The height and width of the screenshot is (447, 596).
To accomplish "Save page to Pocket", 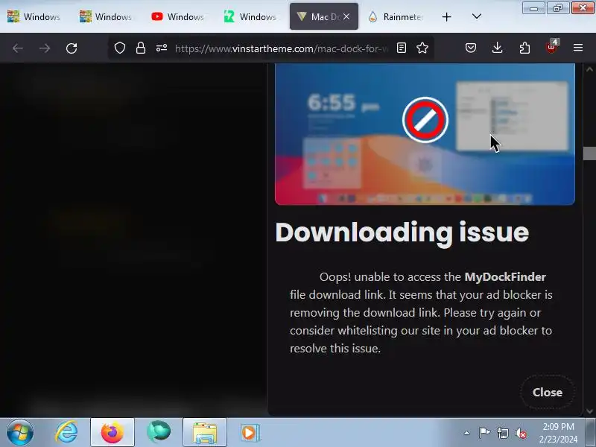I will (x=471, y=48).
